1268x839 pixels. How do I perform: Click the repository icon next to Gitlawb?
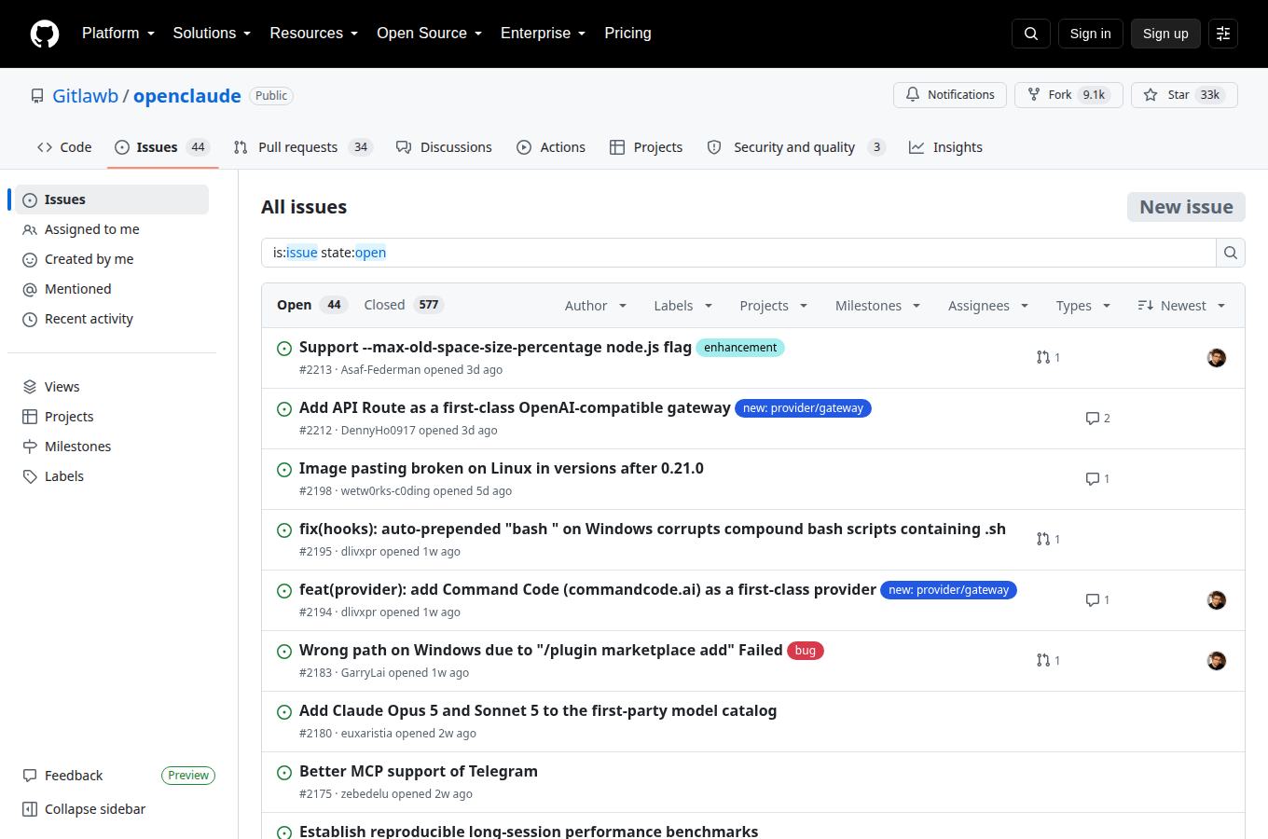click(37, 96)
